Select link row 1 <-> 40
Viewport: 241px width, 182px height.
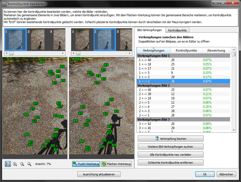tap(183, 60)
